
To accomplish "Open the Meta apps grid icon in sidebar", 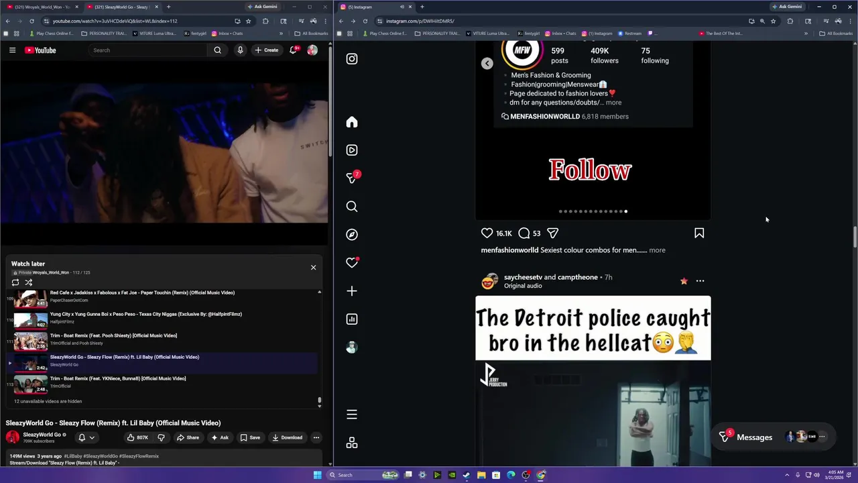I will (352, 443).
